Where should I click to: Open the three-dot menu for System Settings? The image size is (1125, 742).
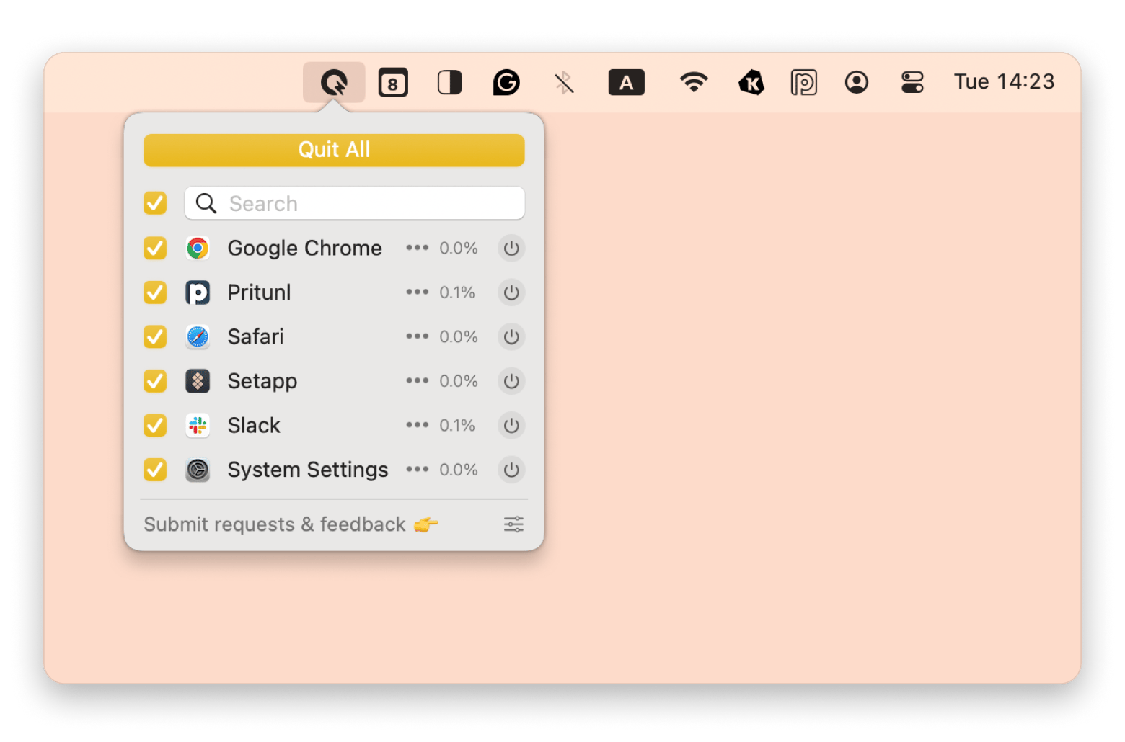tap(417, 470)
